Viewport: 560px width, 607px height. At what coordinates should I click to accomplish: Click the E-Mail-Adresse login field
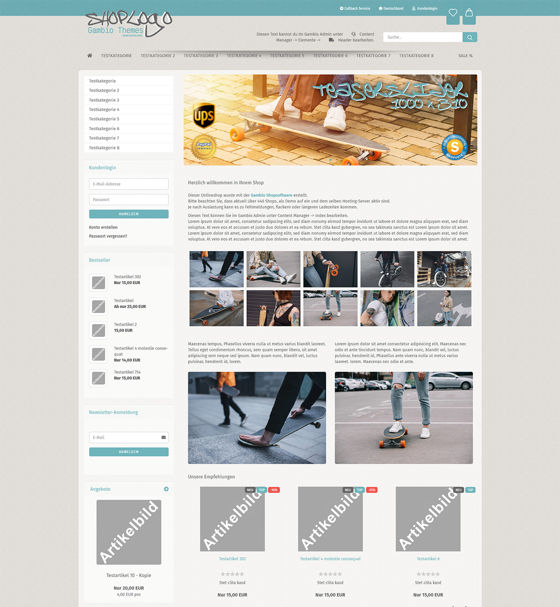click(x=129, y=184)
